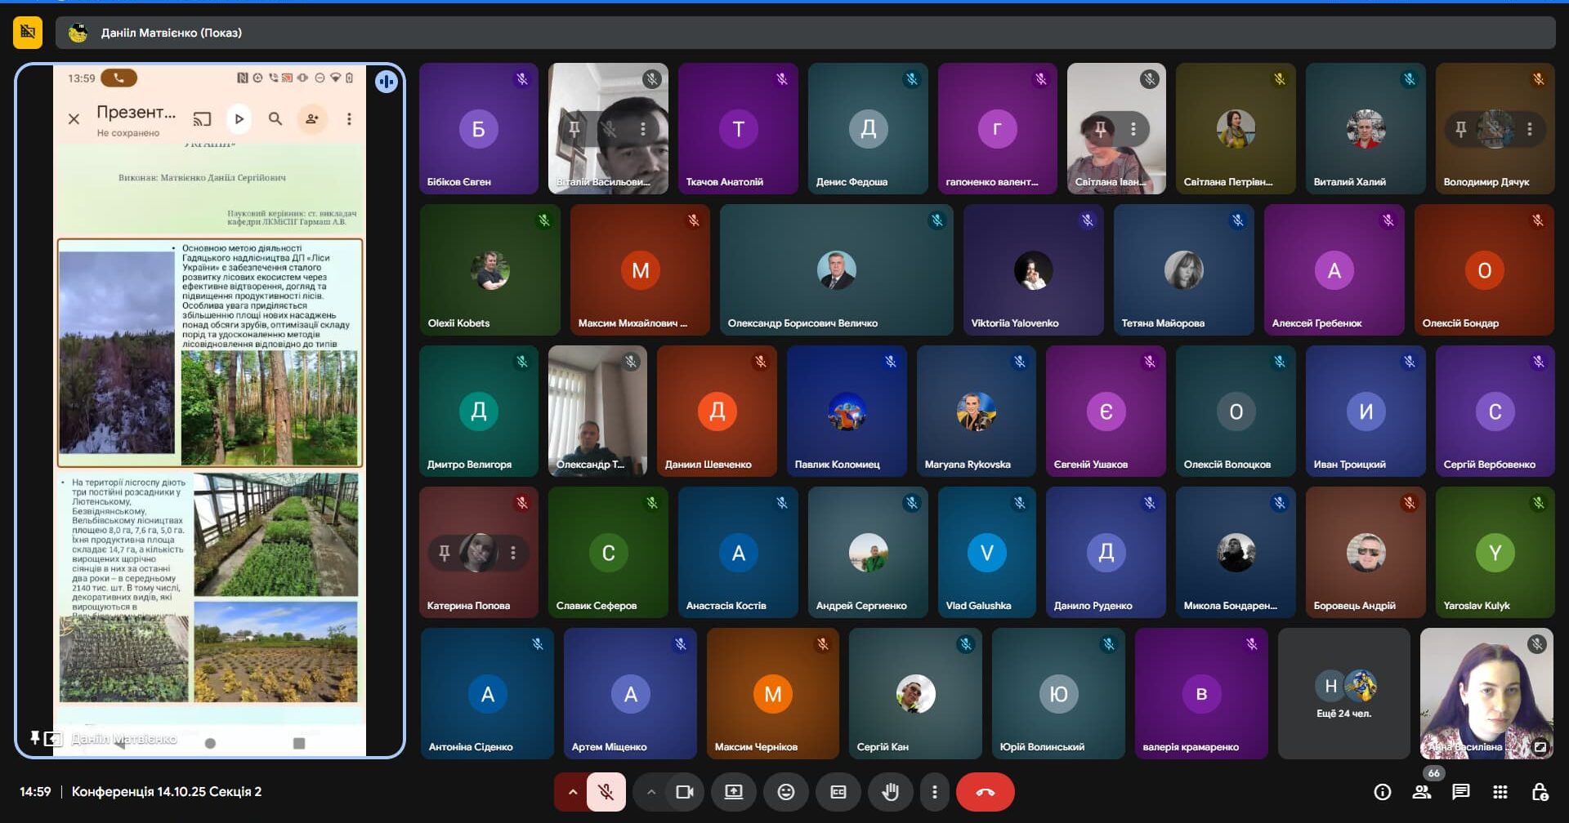Open the activities grid
The width and height of the screenshot is (1569, 823).
click(x=1500, y=792)
